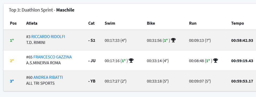Screen dimensions: 256x97
Task: Click the Run column header
Action: click(193, 23)
